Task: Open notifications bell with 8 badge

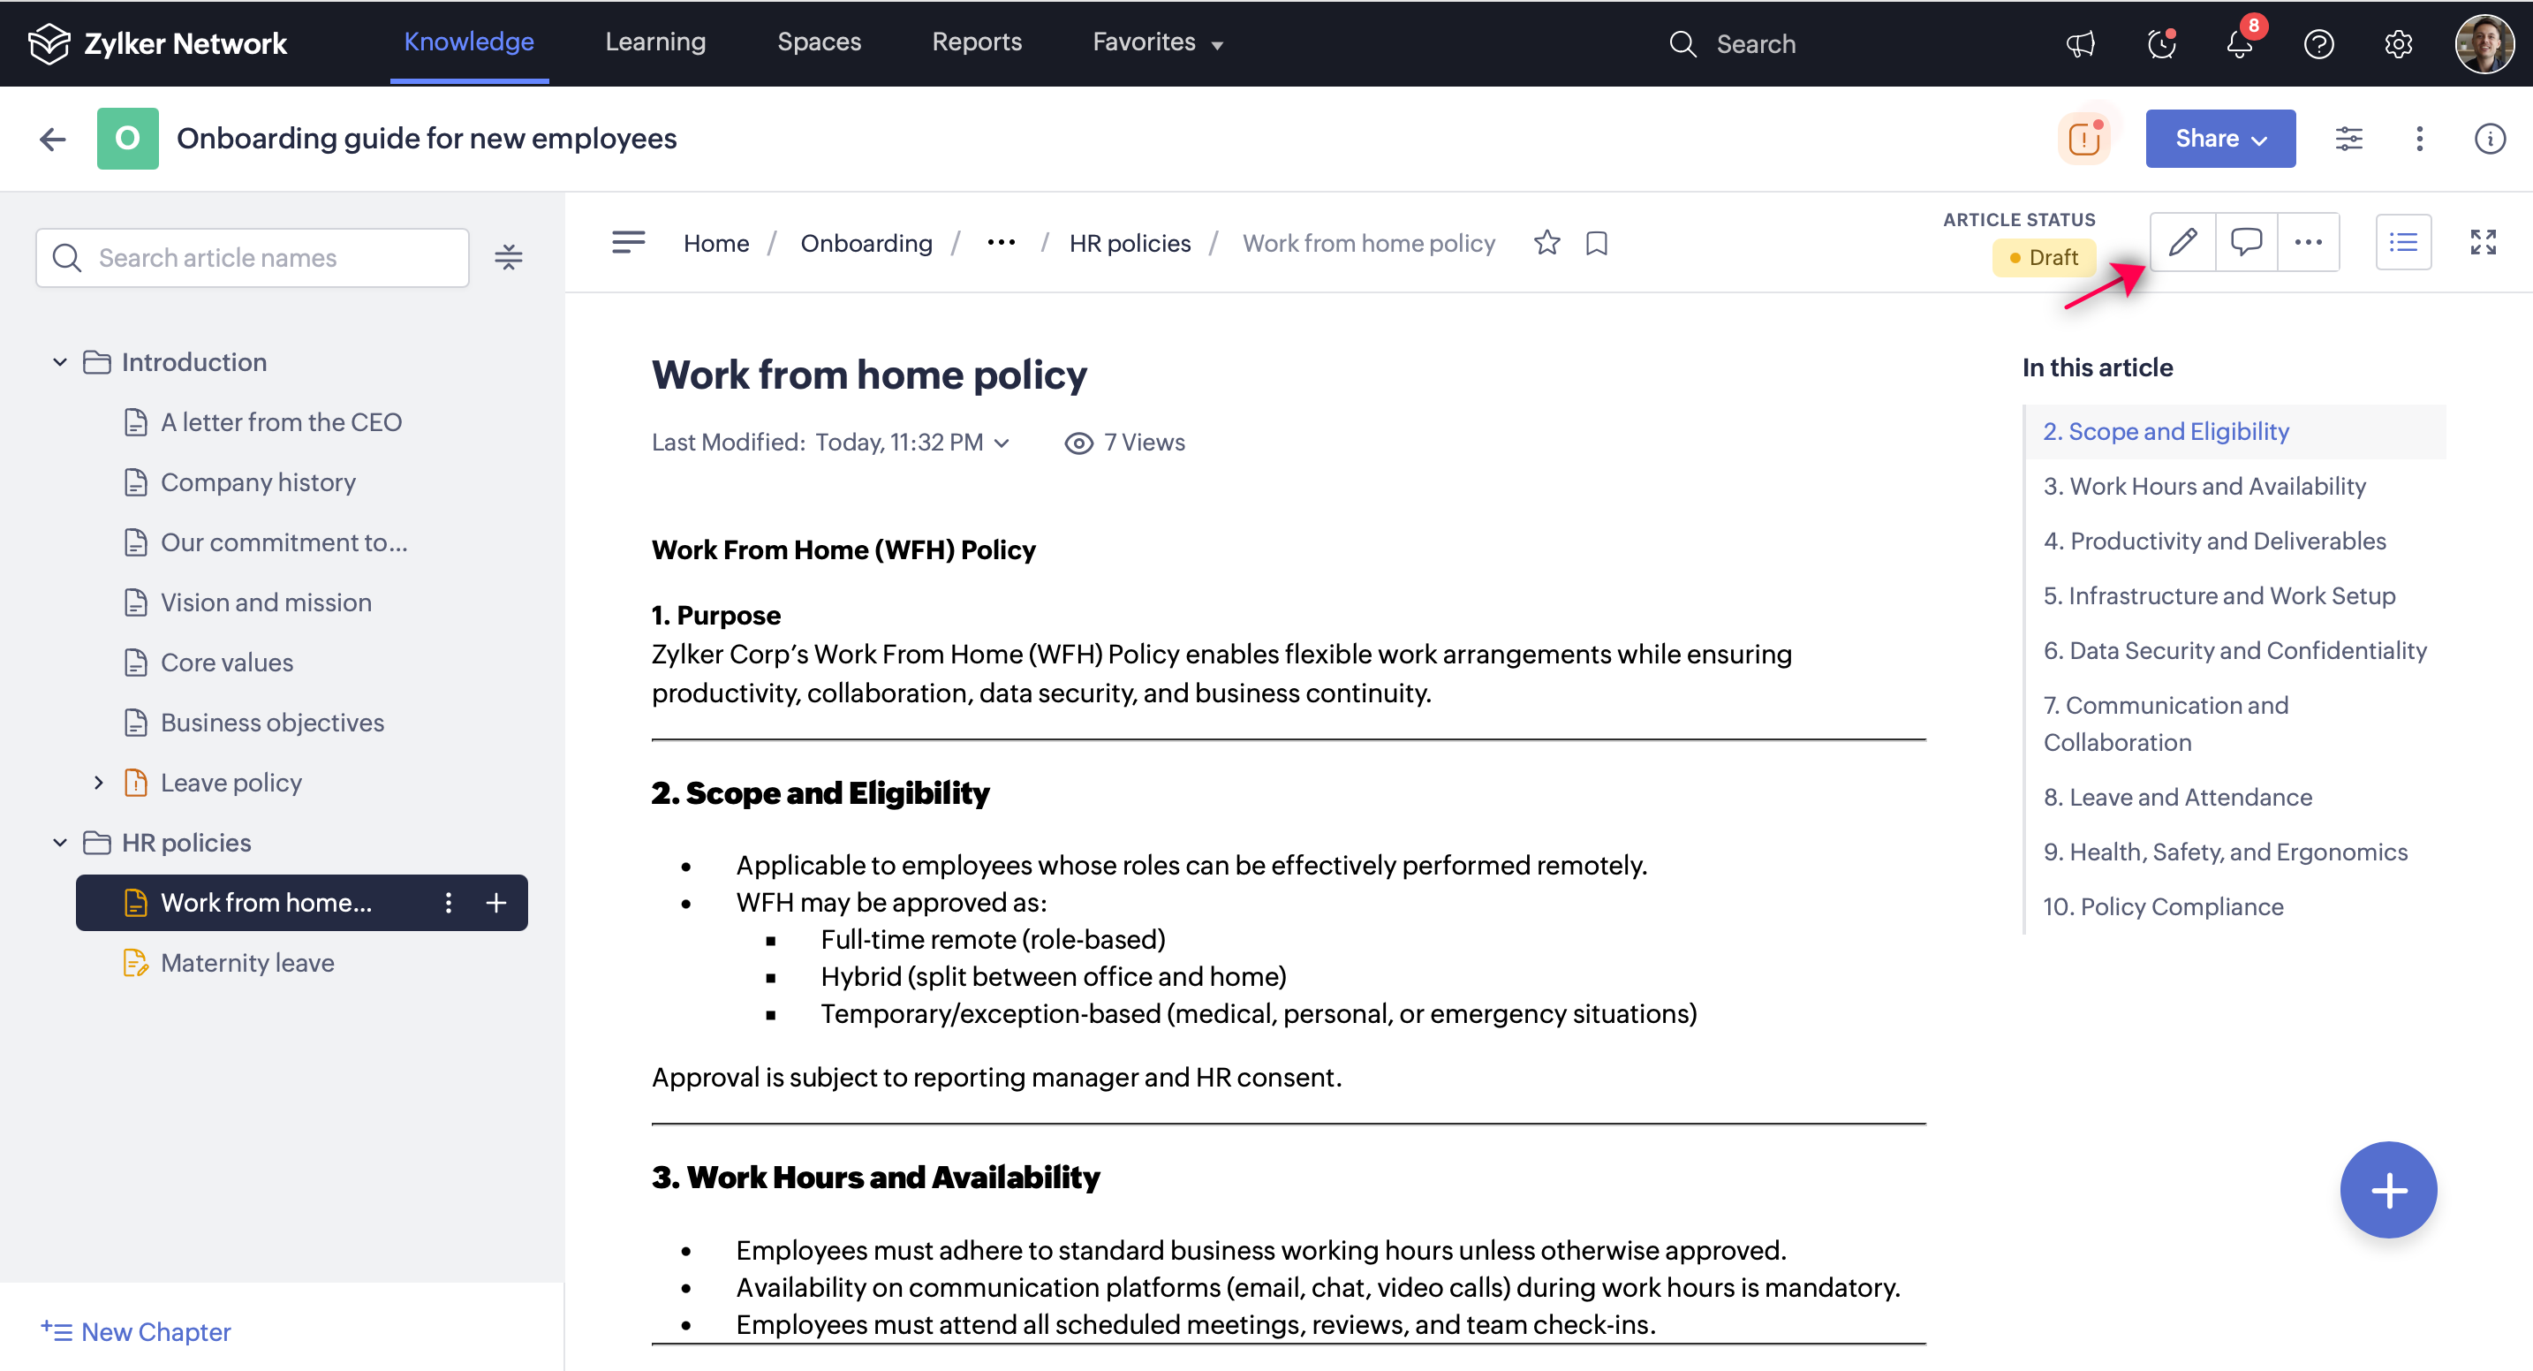Action: (x=2240, y=44)
